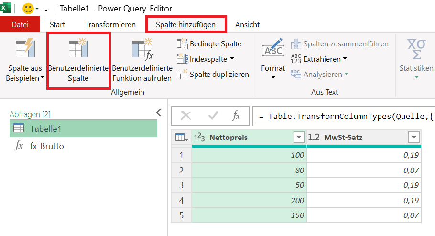Switch to the Start tab
Screen dimensions: 435x236
tap(57, 25)
